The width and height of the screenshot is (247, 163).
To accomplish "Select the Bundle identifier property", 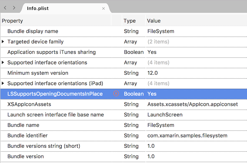I will tap(27, 136).
